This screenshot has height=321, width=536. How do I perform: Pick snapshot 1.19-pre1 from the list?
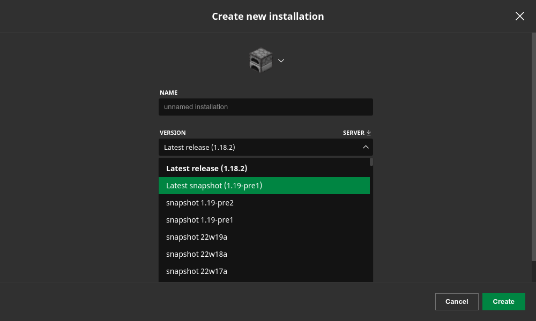pyautogui.click(x=199, y=220)
